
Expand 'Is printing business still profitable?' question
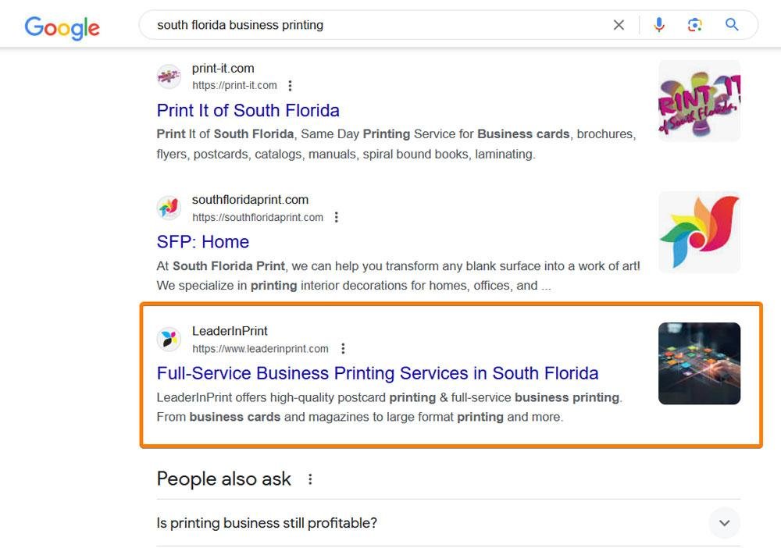coord(724,523)
